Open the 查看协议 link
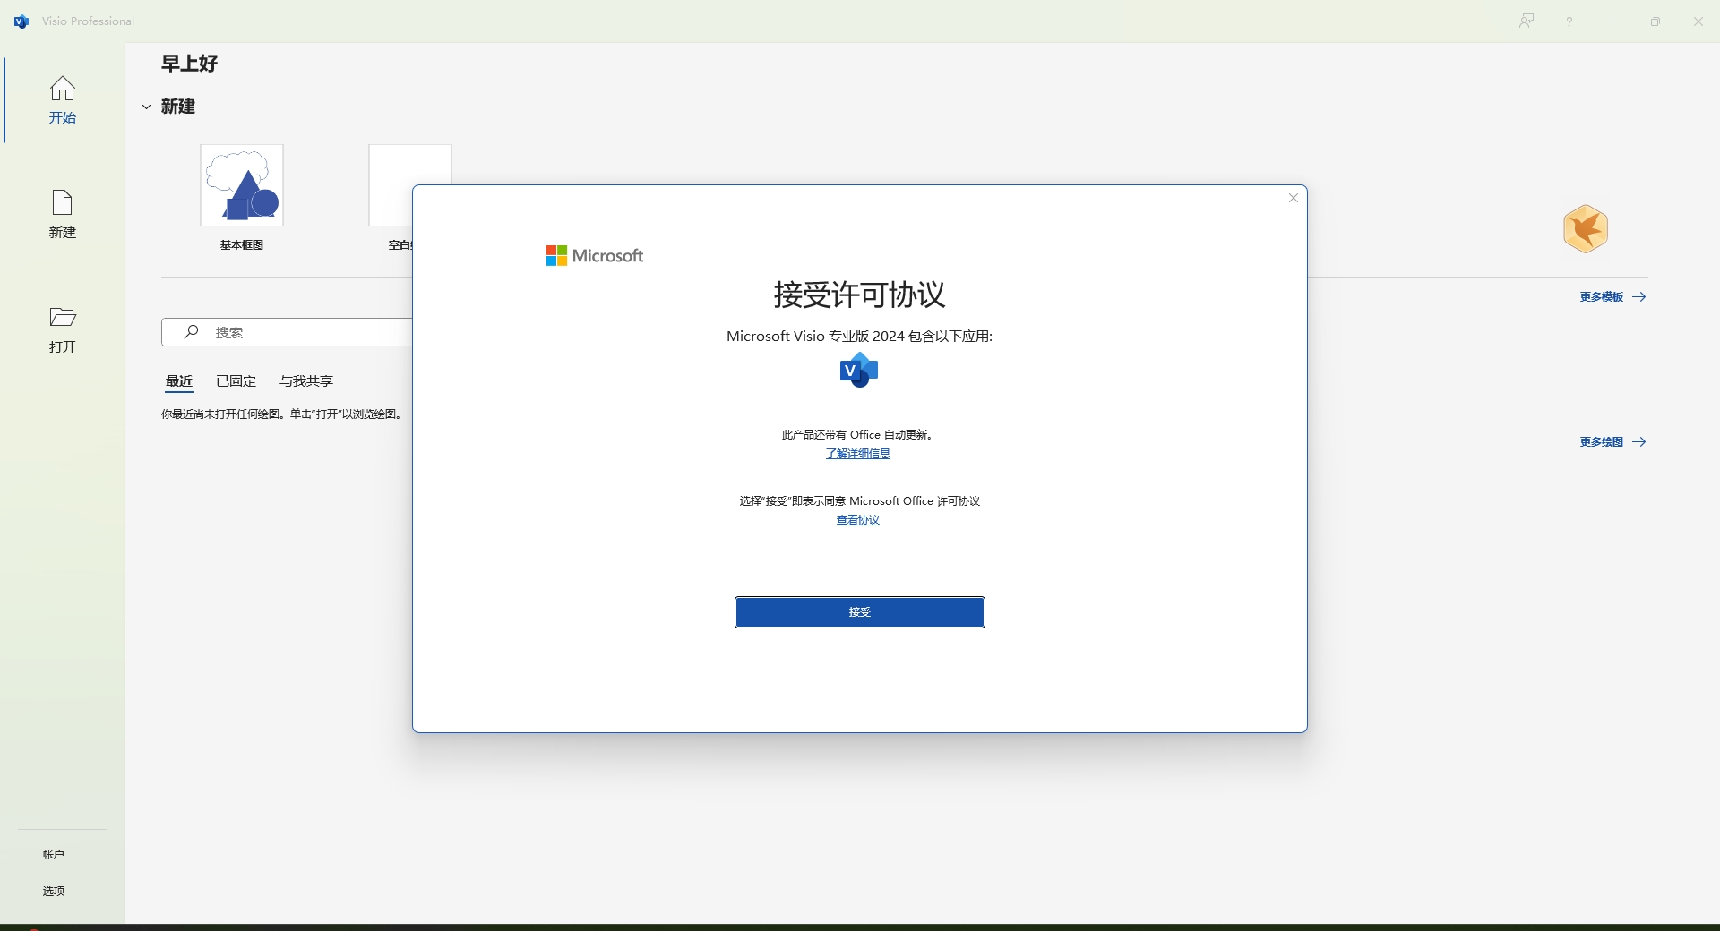Viewport: 1720px width, 931px height. [x=858, y=520]
